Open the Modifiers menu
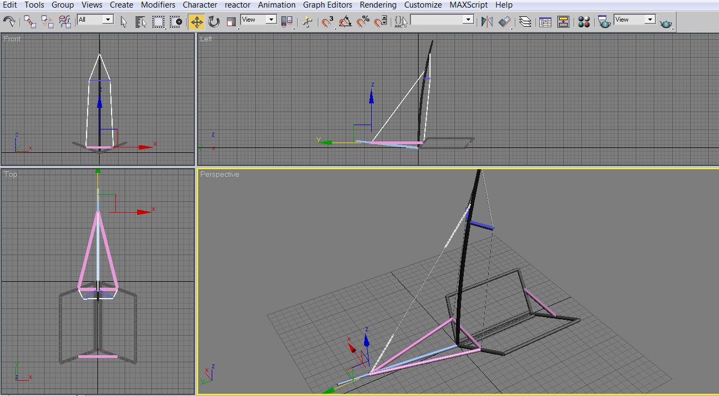 [158, 5]
